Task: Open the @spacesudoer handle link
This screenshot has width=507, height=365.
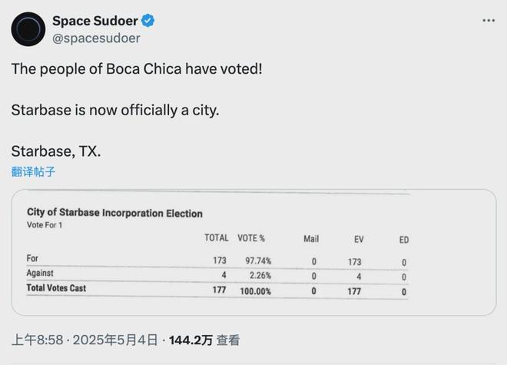Action: tap(96, 38)
